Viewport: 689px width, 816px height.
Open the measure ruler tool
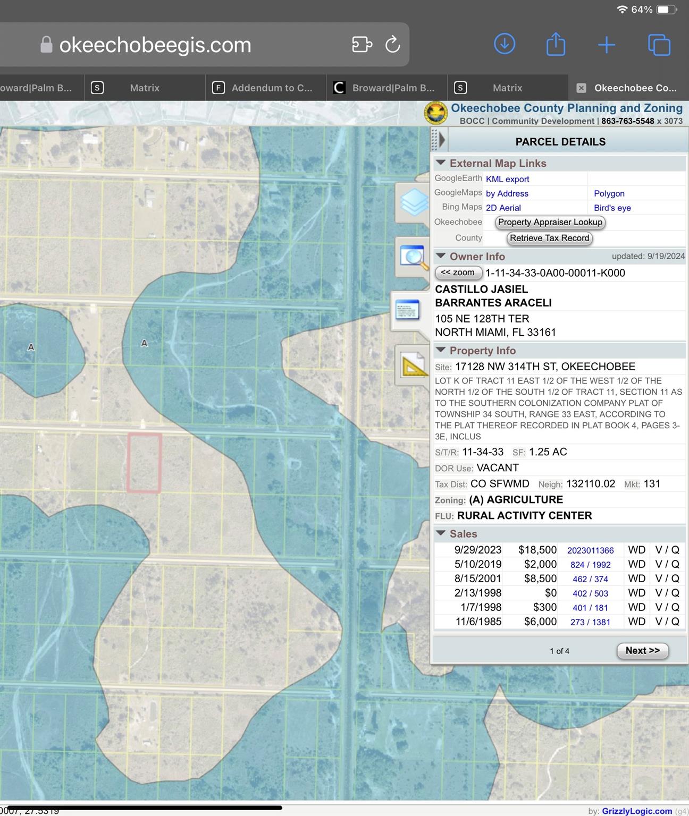point(413,365)
